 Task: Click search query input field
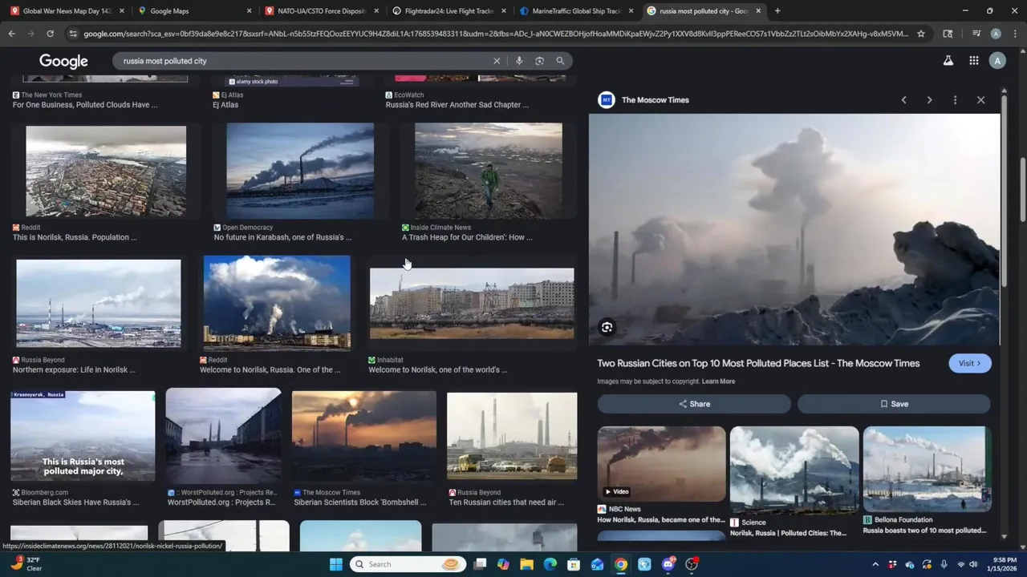(x=305, y=61)
